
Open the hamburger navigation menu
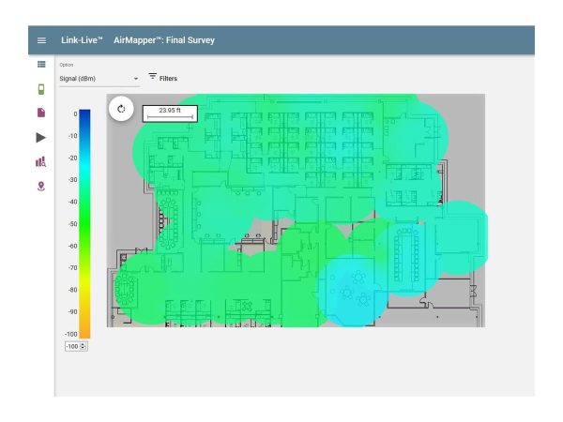(41, 40)
